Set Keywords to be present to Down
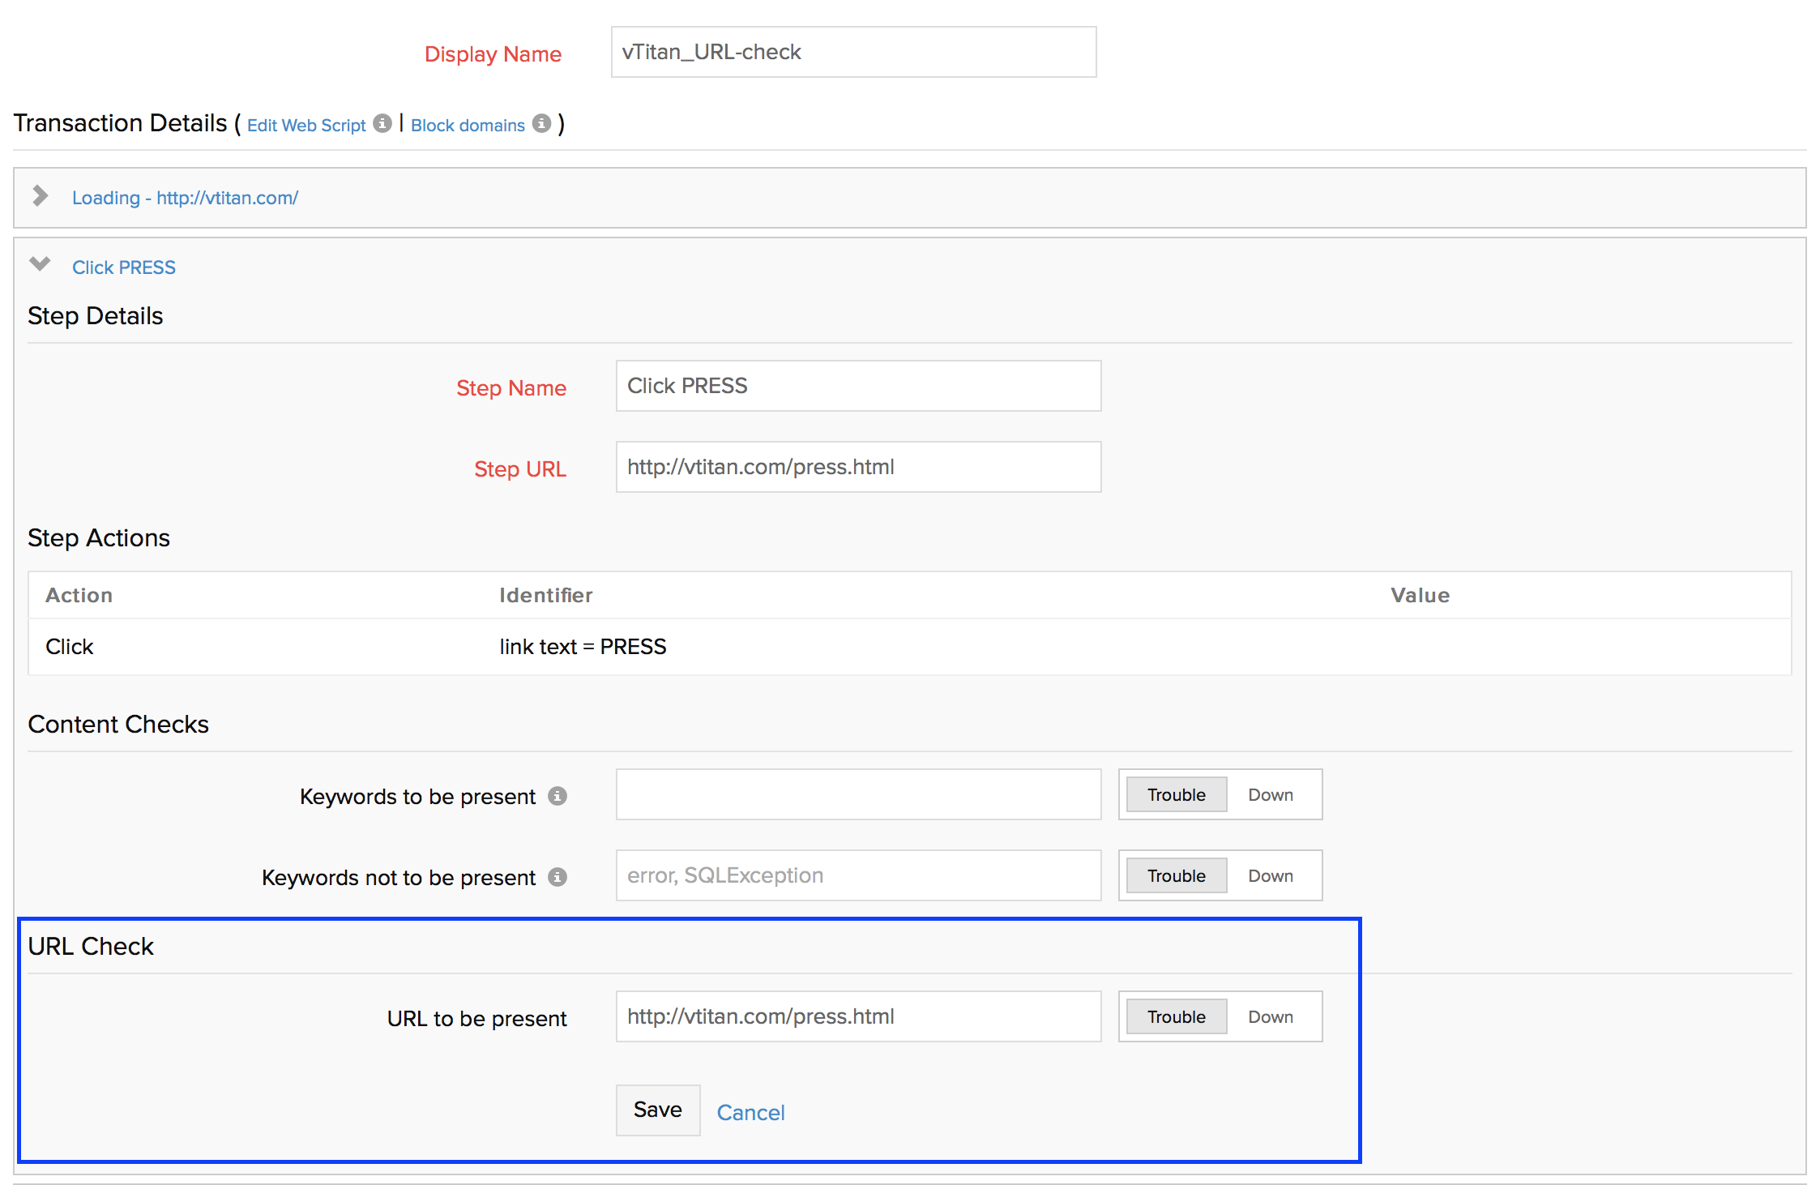This screenshot has height=1185, width=1820. [1270, 795]
